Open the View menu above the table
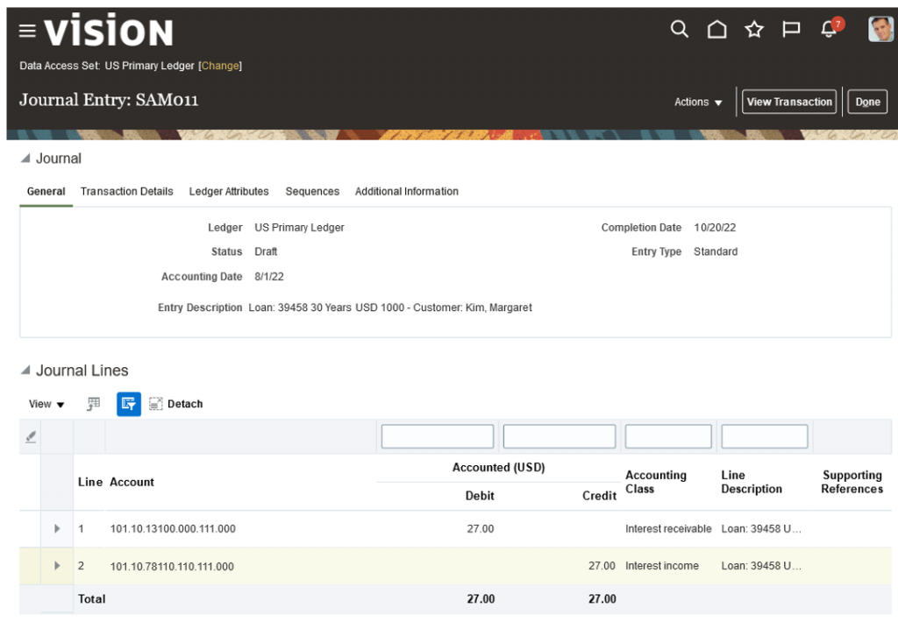898x622 pixels. 46,404
